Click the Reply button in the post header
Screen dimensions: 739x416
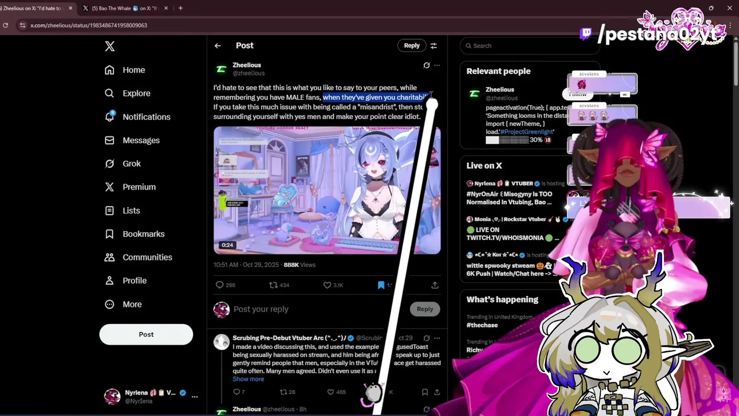tap(412, 46)
